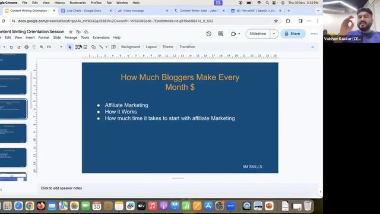Image resolution: width=380 pixels, height=214 pixels.
Task: Open Zoom app in the Dock
Action: [x=231, y=206]
